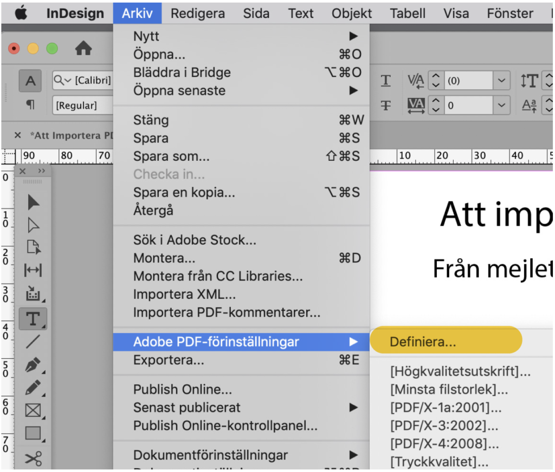The width and height of the screenshot is (555, 472).
Task: Open the InDesign application menu
Action: 75,14
